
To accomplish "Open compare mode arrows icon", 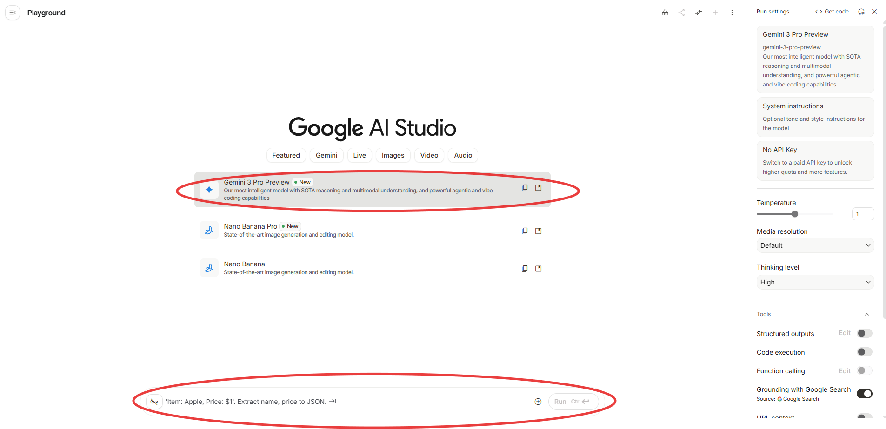I will pos(699,13).
